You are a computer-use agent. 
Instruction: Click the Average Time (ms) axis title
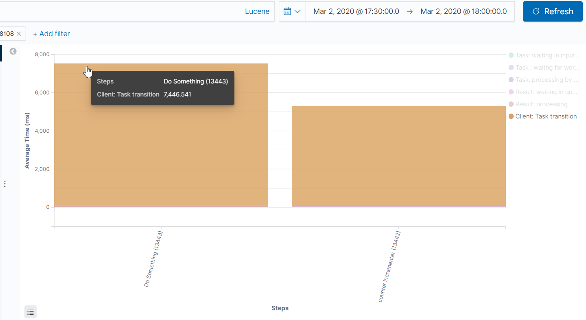[x=27, y=141]
